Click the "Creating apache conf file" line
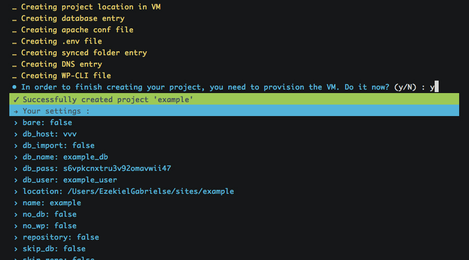 pyautogui.click(x=77, y=30)
